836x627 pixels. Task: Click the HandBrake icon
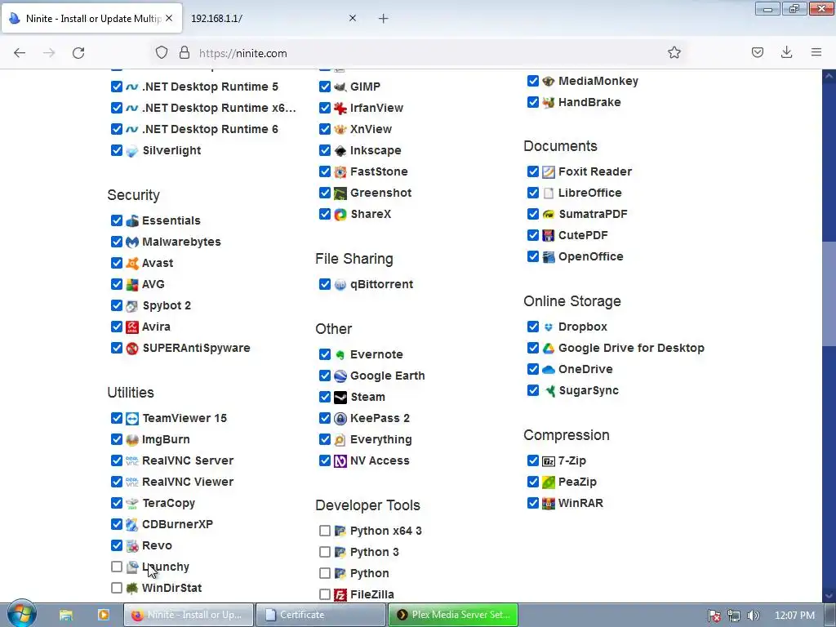click(x=549, y=102)
